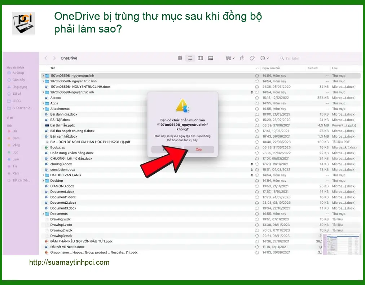
Task: Expand folder 197tm06598- nguyen truc linh
Action: 43,81
